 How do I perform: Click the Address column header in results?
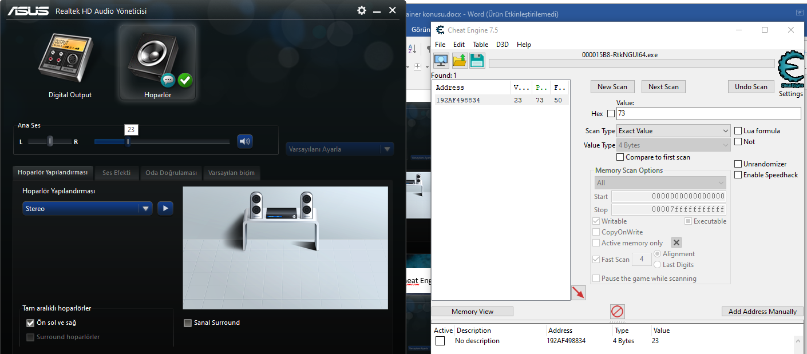click(x=471, y=87)
